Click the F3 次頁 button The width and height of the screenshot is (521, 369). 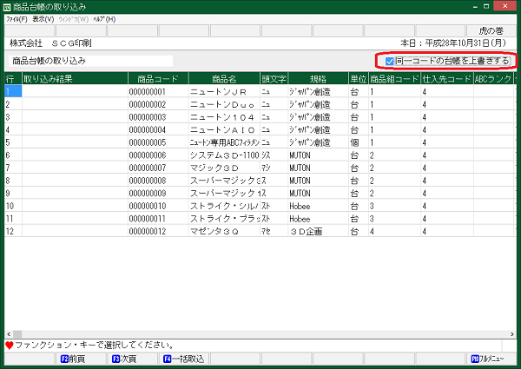pyautogui.click(x=132, y=359)
